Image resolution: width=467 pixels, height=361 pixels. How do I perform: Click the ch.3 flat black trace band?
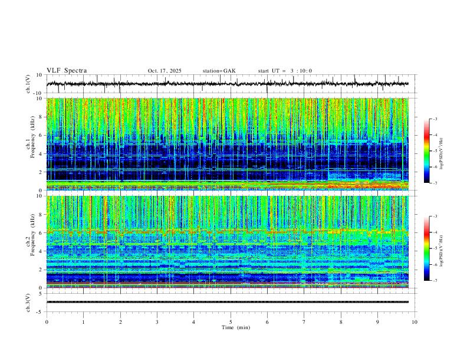coord(228,302)
